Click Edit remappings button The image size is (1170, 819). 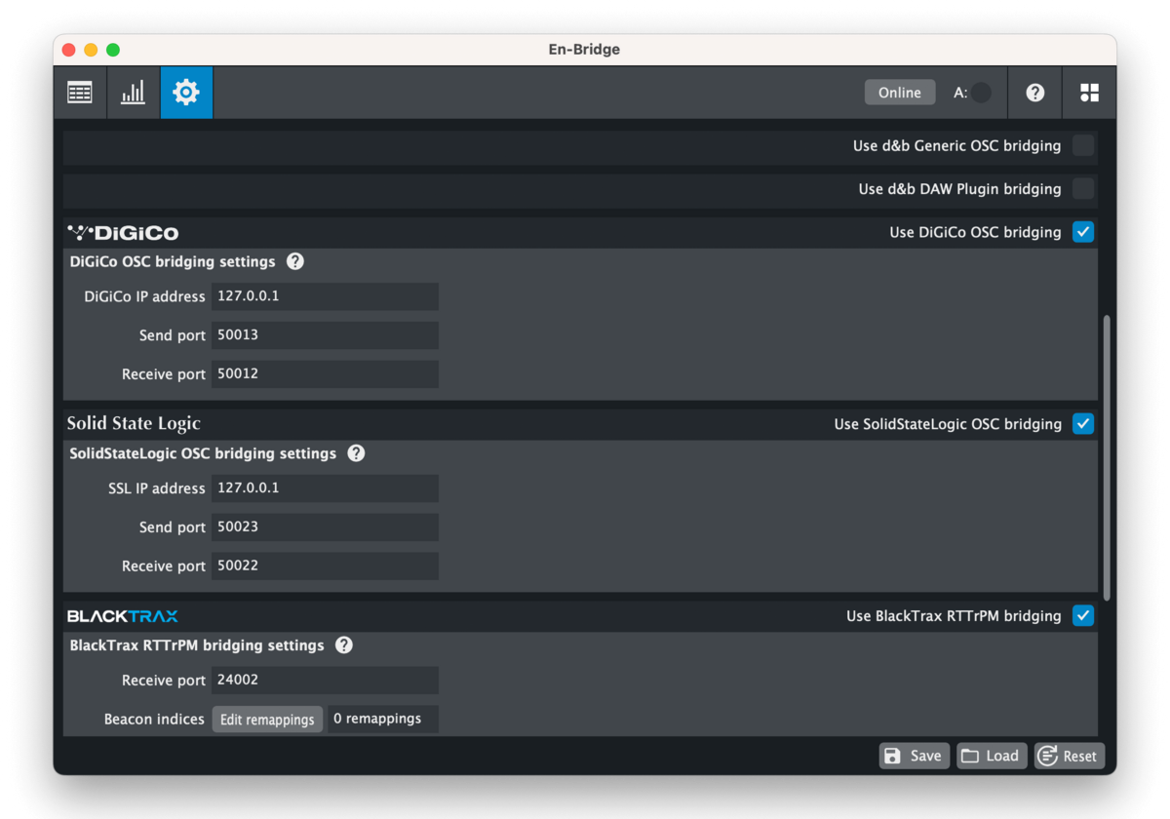(x=267, y=720)
